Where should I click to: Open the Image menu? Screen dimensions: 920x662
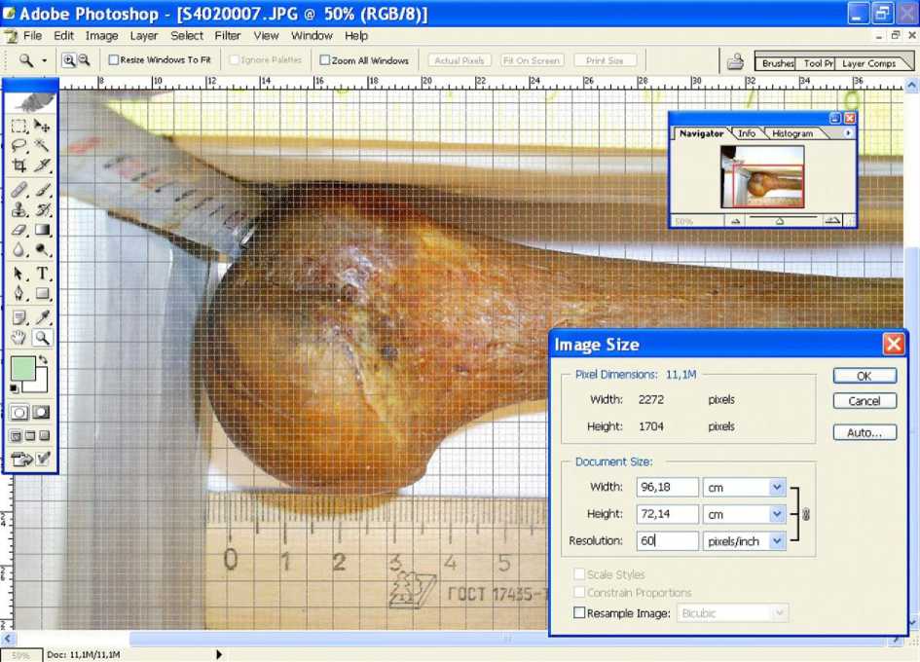click(101, 36)
